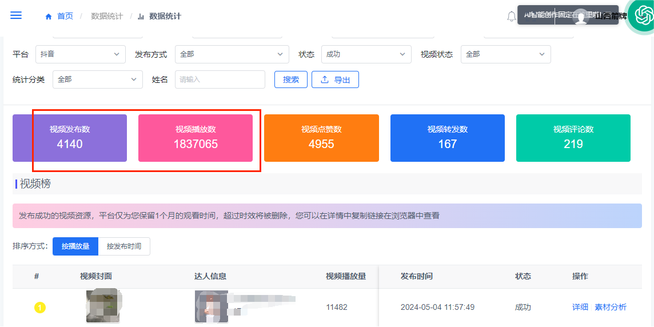Click the 视频播放量 column header
Screen dimensions: 654x327
coord(346,276)
